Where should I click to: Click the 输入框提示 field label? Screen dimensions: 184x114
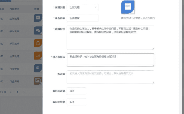(x=58, y=57)
